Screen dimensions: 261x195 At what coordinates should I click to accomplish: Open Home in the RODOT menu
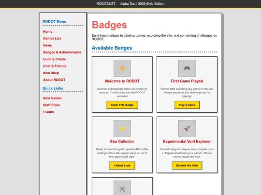coord(48,31)
